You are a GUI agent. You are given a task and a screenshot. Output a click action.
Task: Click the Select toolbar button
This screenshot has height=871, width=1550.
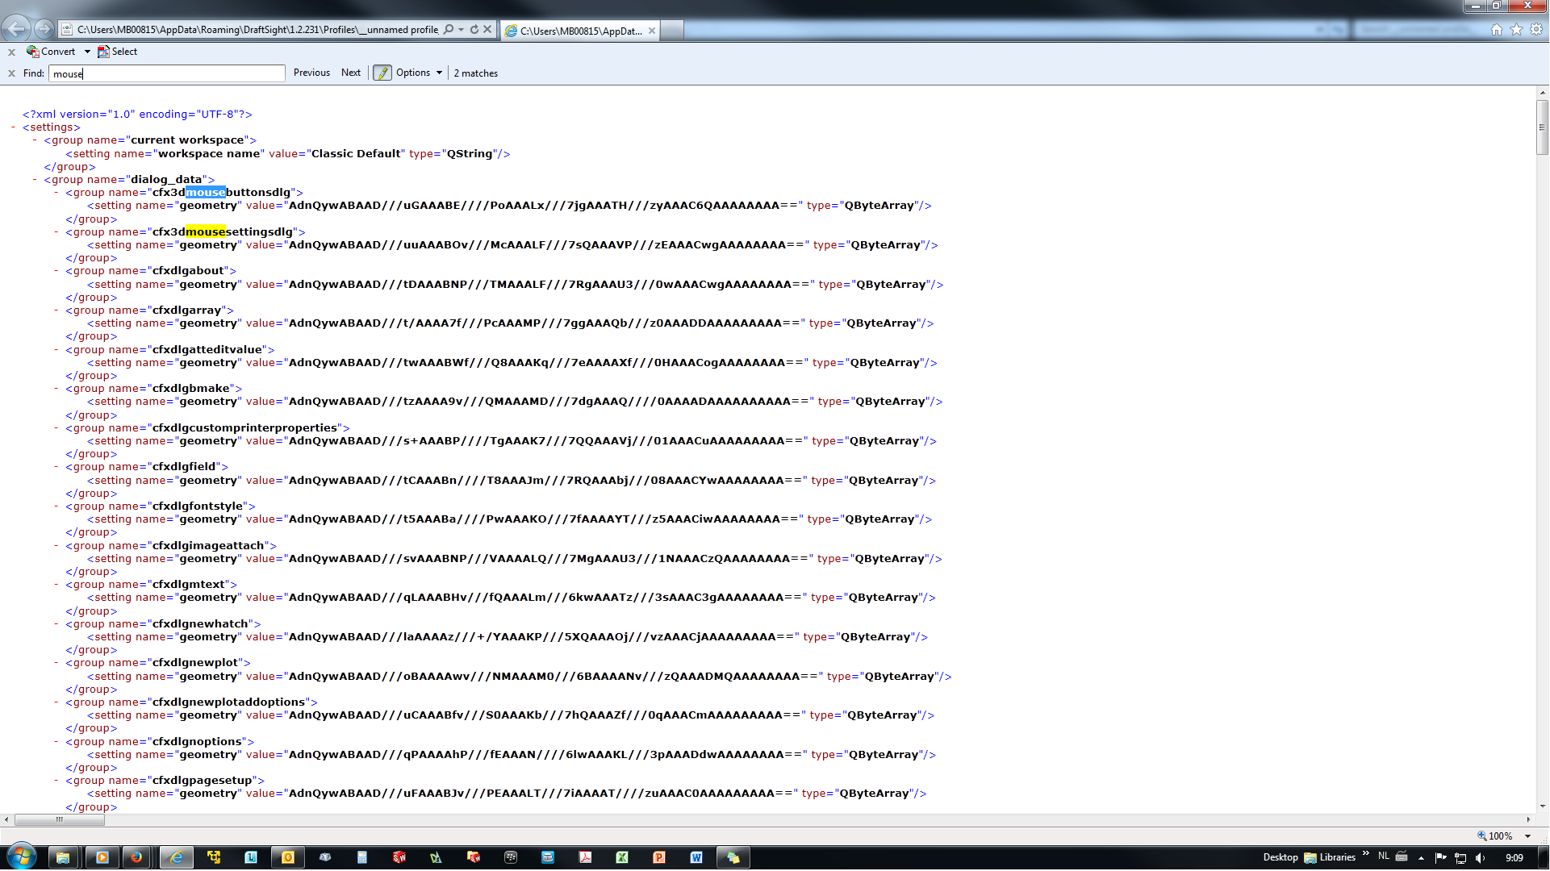(118, 52)
